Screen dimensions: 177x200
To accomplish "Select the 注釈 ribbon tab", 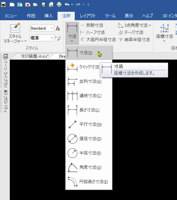I will pyautogui.click(x=66, y=16).
